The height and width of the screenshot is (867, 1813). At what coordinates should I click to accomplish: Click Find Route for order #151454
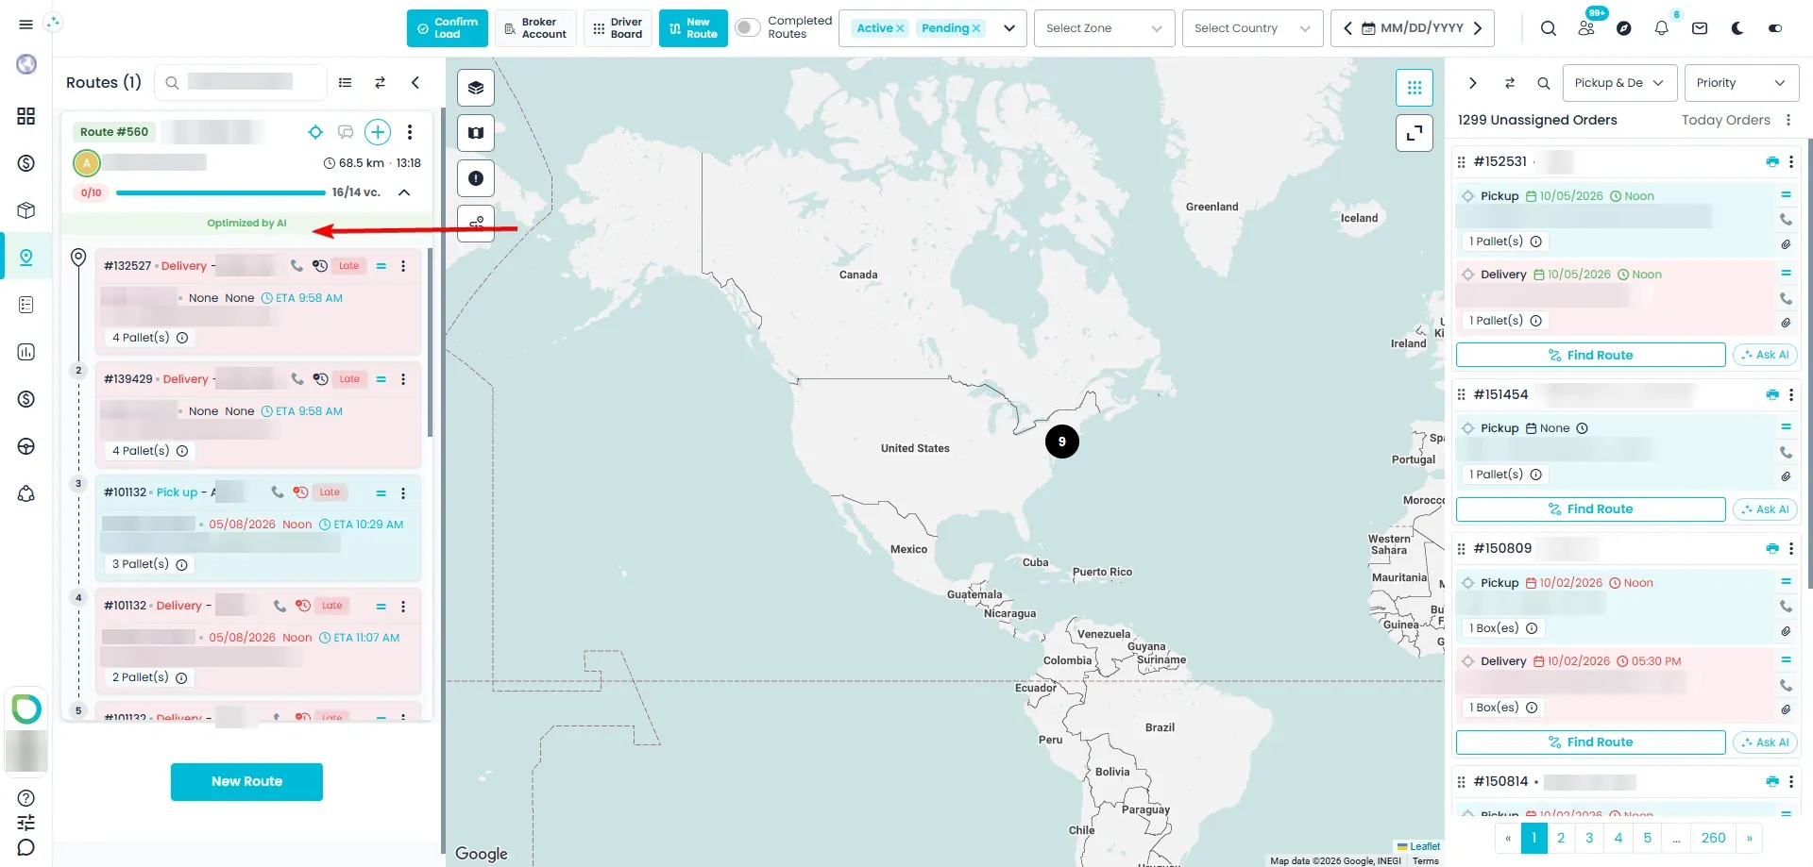click(x=1590, y=509)
